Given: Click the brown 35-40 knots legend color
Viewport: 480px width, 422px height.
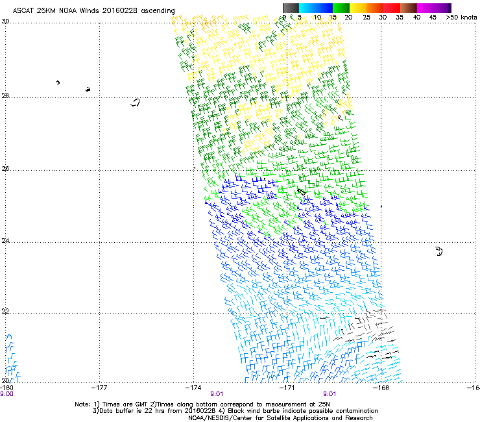Looking at the screenshot, I should click(409, 8).
